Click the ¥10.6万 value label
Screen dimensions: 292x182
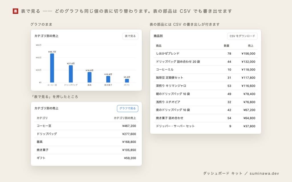click(108, 74)
